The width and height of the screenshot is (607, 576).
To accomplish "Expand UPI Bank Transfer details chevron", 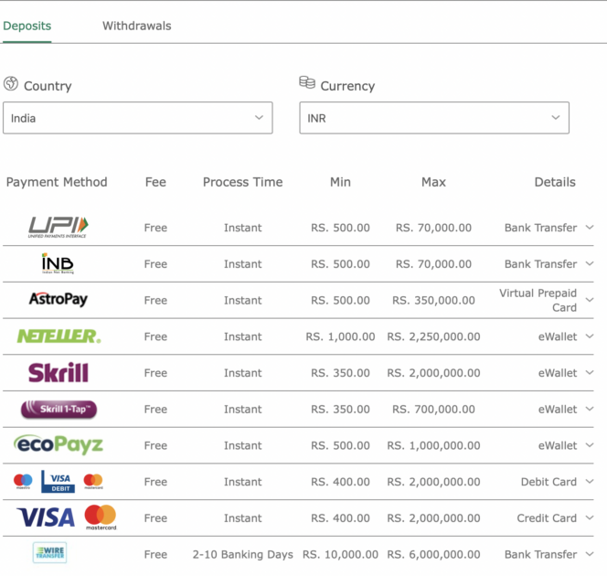I will click(x=590, y=228).
